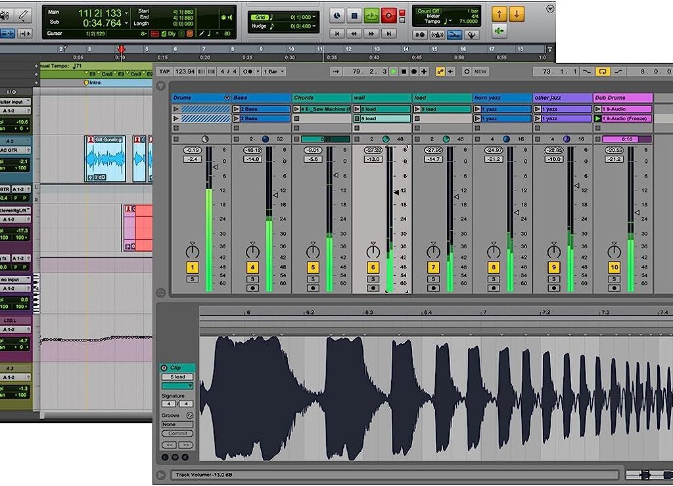Launch the '1 9-Audio (Freeze)' clip
This screenshot has width=673, height=486.
point(598,118)
